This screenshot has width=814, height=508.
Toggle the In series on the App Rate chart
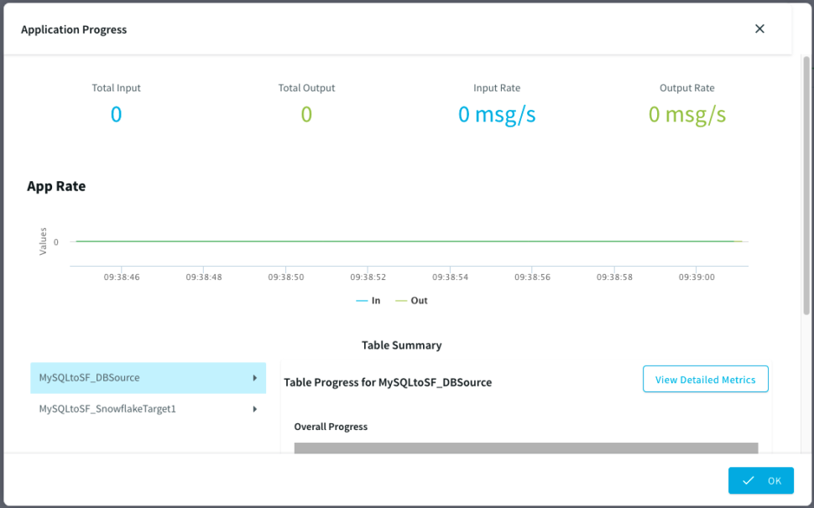369,300
